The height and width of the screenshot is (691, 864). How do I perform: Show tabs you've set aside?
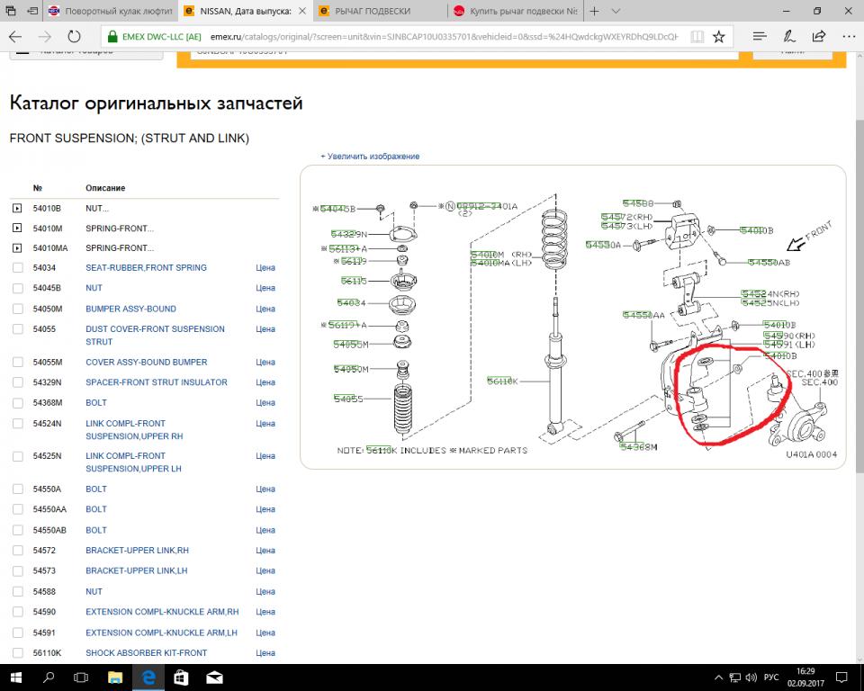[x=11, y=11]
